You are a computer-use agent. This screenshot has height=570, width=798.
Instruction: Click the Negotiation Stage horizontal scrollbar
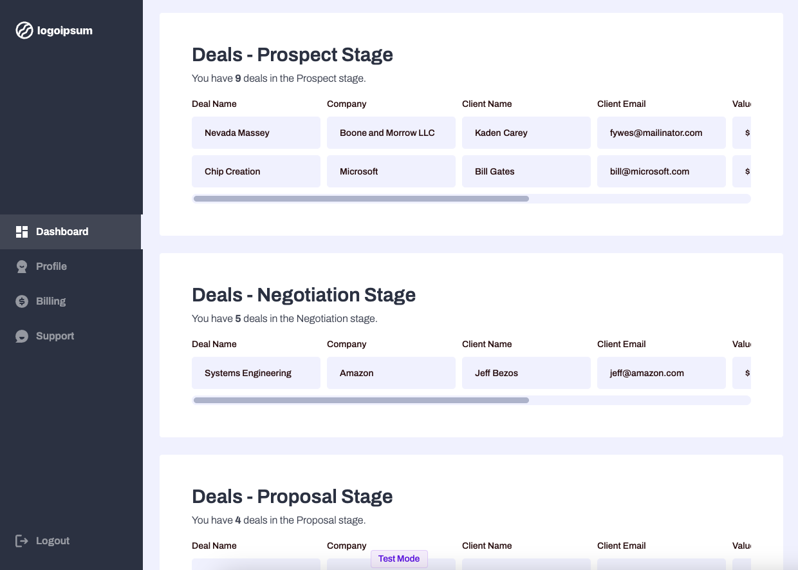(361, 401)
